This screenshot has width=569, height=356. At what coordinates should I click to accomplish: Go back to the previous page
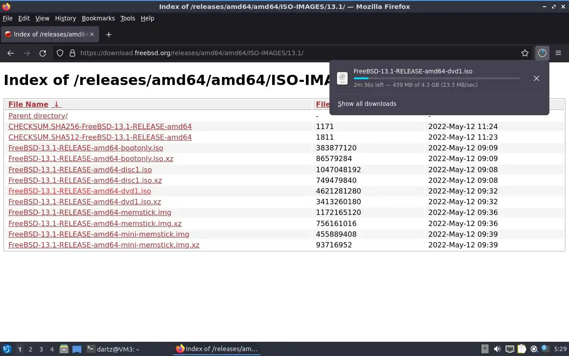tap(11, 53)
